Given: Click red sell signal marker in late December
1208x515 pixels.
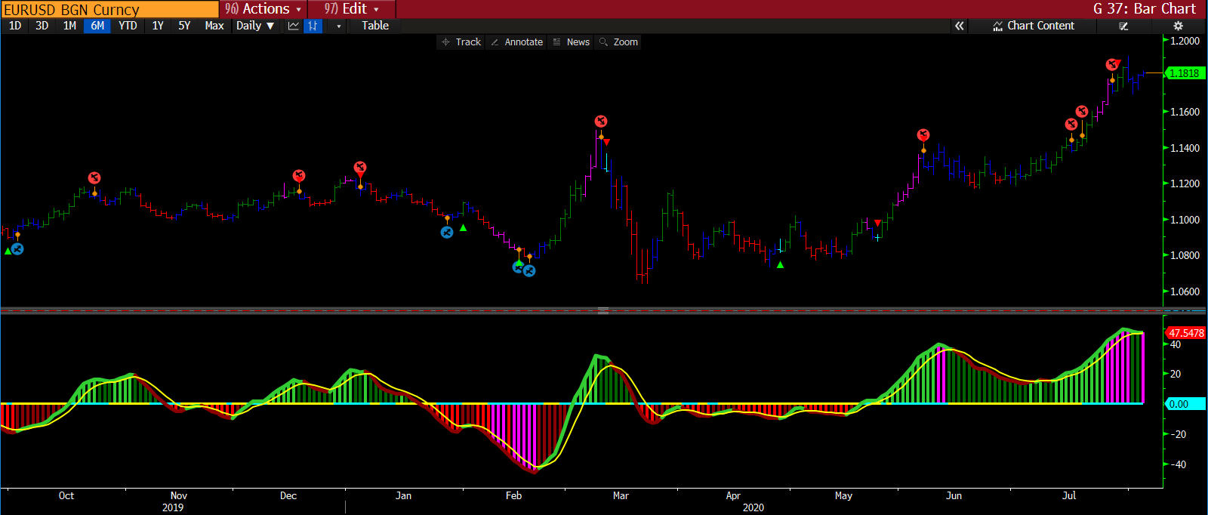Looking at the screenshot, I should click(x=360, y=167).
